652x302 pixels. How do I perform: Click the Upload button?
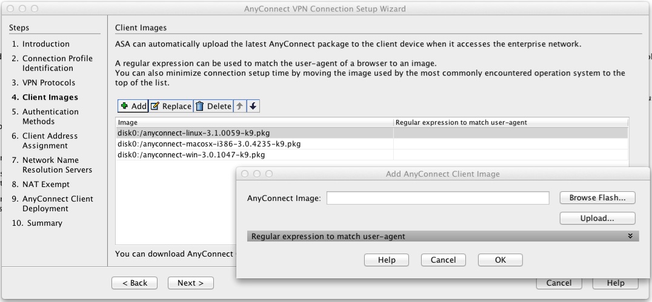click(597, 218)
